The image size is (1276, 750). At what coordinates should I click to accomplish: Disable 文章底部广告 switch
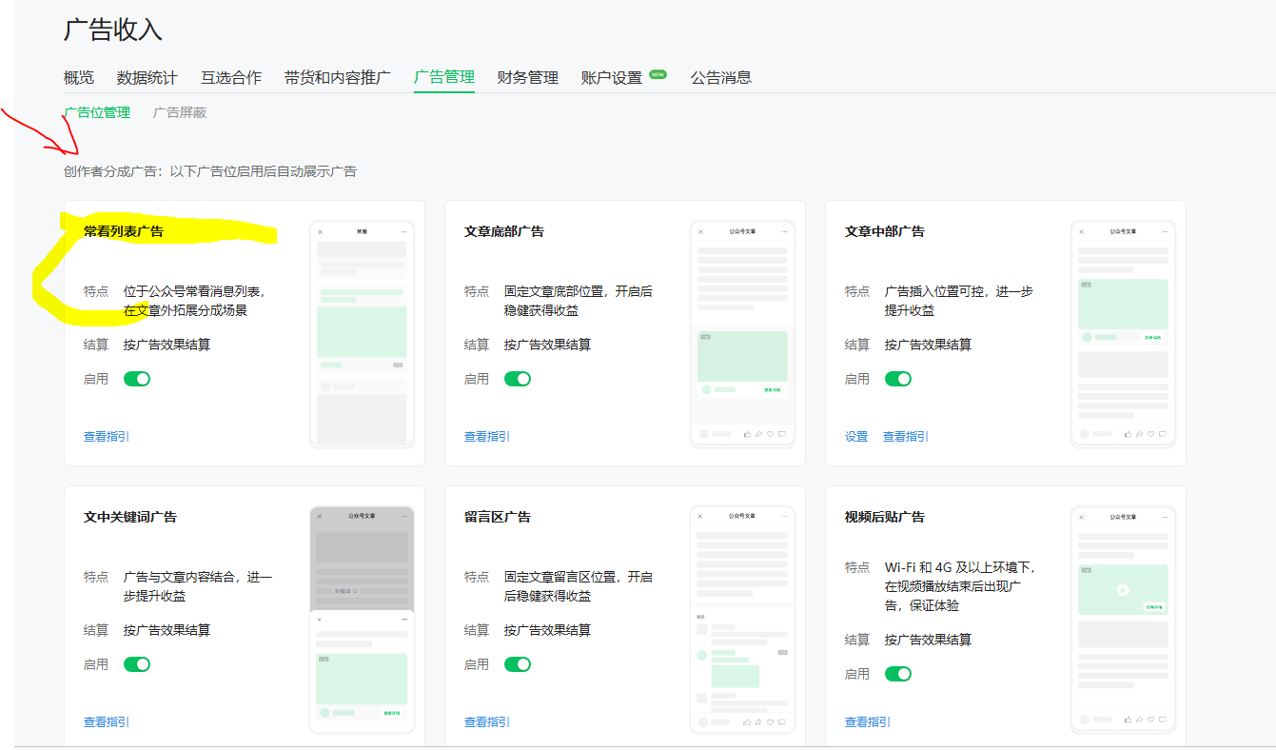click(518, 379)
